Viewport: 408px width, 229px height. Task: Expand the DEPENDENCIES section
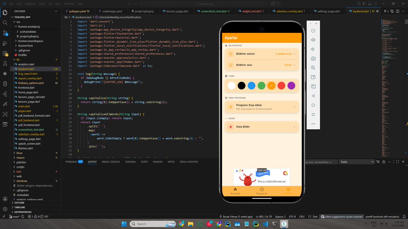click(36, 212)
